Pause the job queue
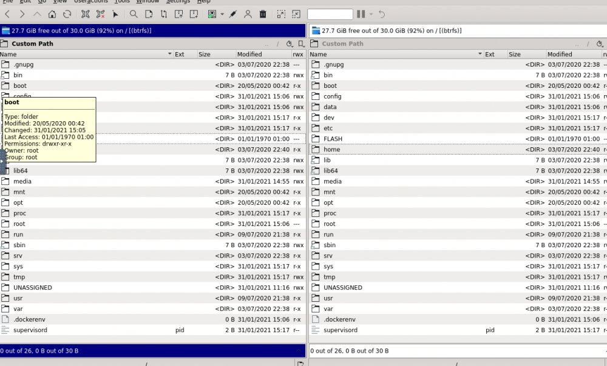Screen dimensions: 607x366 click(361, 15)
